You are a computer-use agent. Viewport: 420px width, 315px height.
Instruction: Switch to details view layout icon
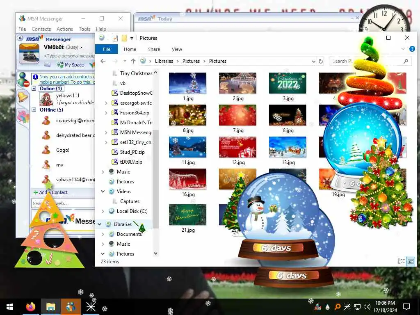[401, 261]
